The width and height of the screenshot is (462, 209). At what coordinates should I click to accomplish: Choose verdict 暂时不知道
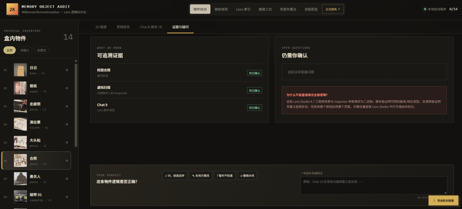pyautogui.click(x=225, y=175)
